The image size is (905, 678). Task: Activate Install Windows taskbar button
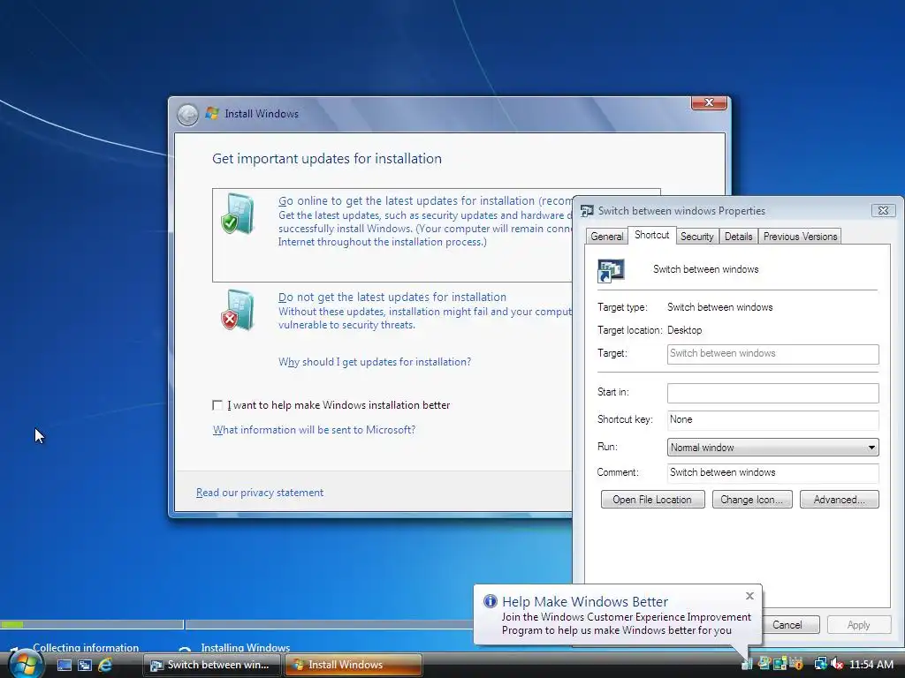tap(354, 665)
